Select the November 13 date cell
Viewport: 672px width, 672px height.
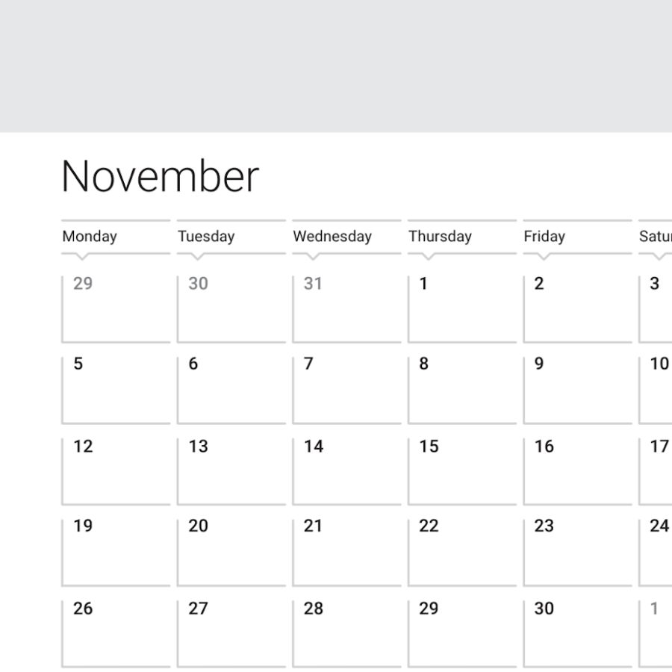point(231,471)
